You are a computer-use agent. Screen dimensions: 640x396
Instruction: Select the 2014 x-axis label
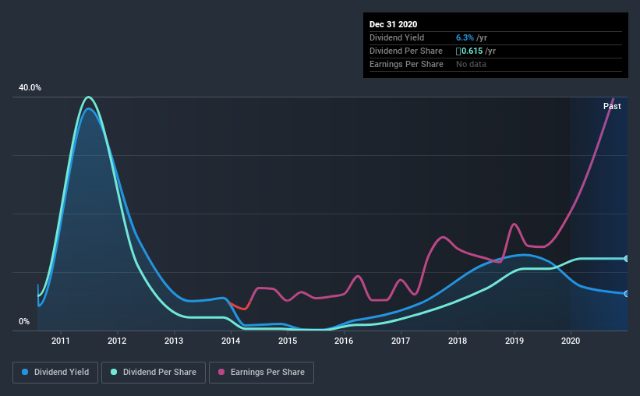(231, 341)
